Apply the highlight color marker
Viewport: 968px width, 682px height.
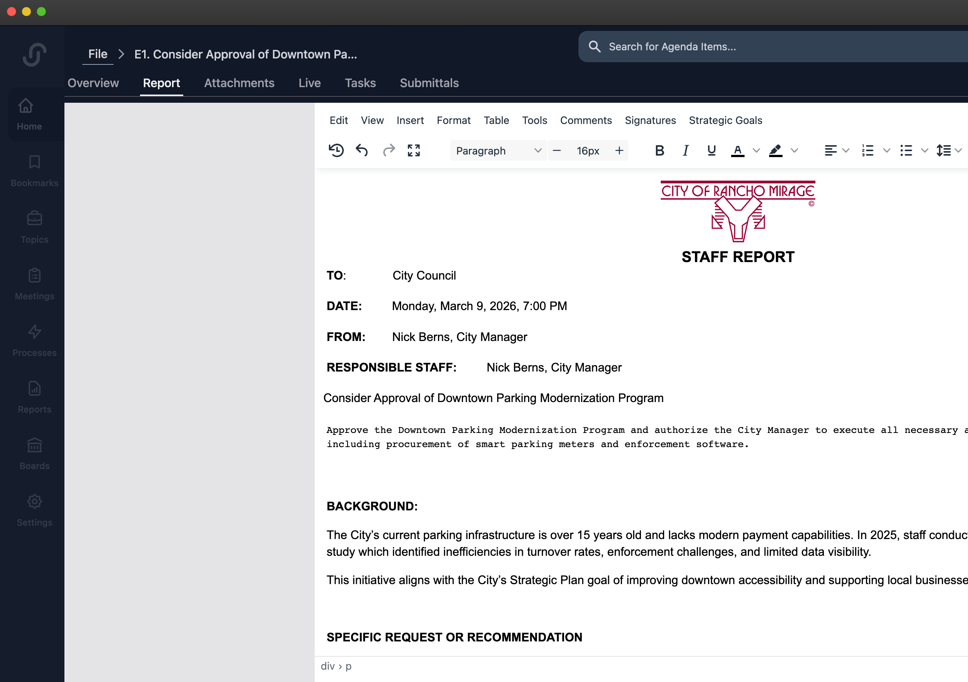click(775, 150)
